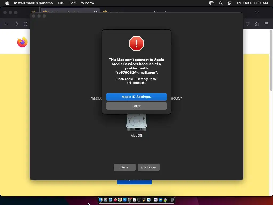Expand Firefox tab list chevron
Image resolution: width=273 pixels, height=205 pixels.
pyautogui.click(x=257, y=13)
